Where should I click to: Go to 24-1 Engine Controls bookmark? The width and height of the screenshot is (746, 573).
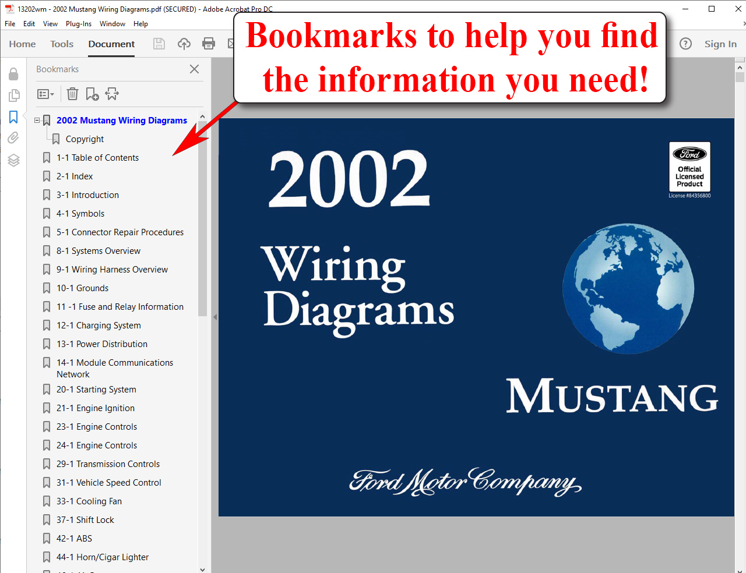(x=97, y=445)
